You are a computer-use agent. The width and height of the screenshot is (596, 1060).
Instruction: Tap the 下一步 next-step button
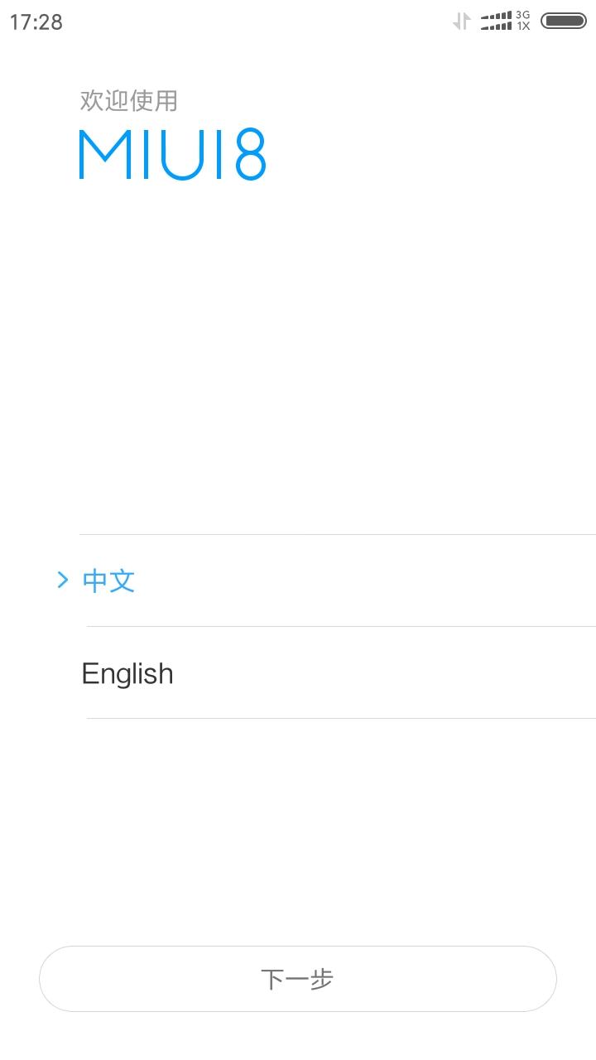(x=298, y=979)
